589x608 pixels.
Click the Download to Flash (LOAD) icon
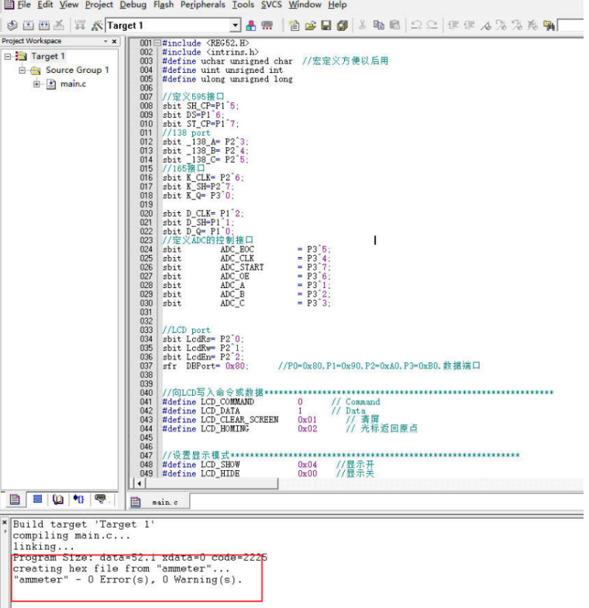pos(80,26)
